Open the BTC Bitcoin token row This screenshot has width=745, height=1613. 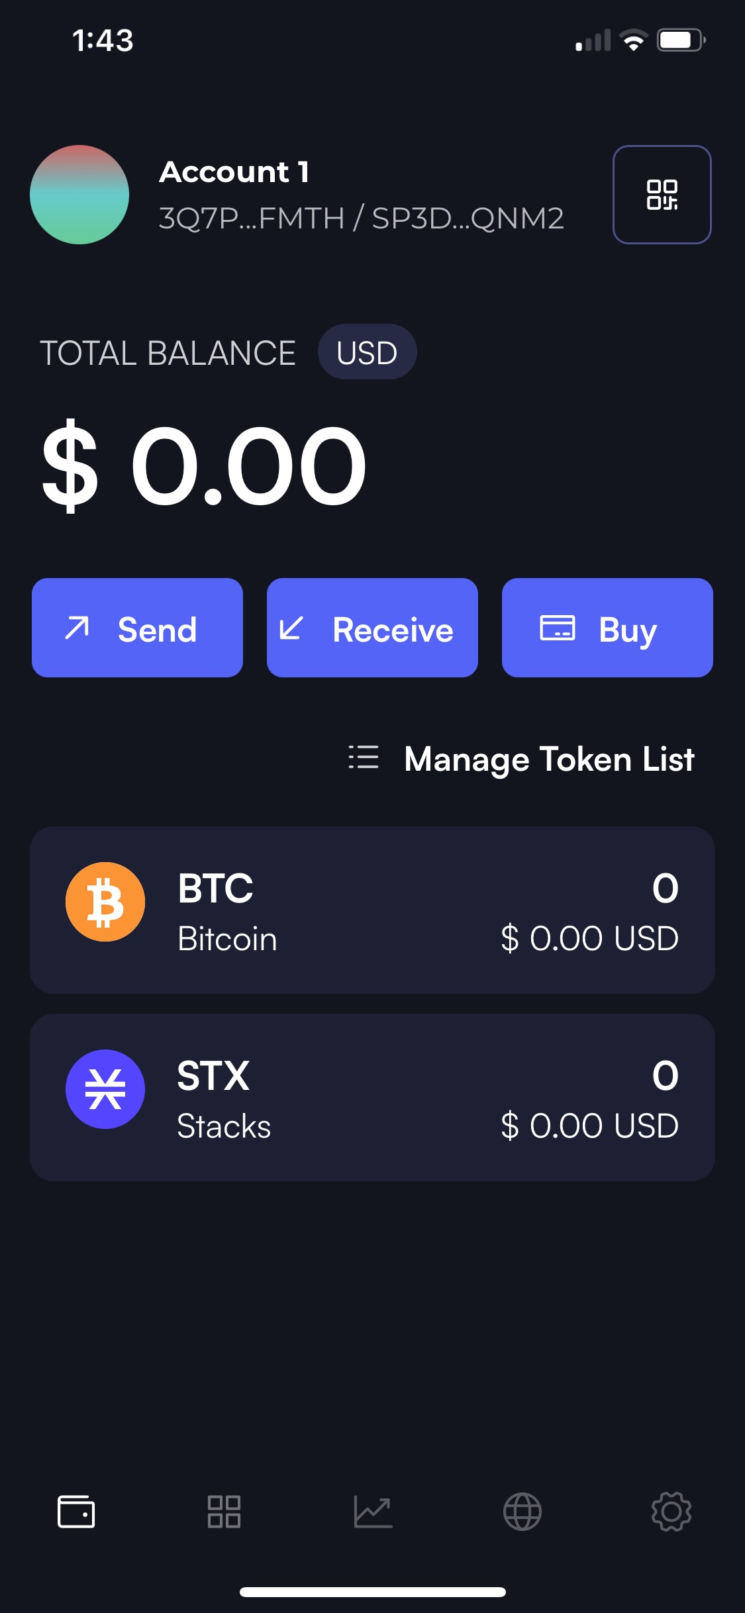pos(372,910)
